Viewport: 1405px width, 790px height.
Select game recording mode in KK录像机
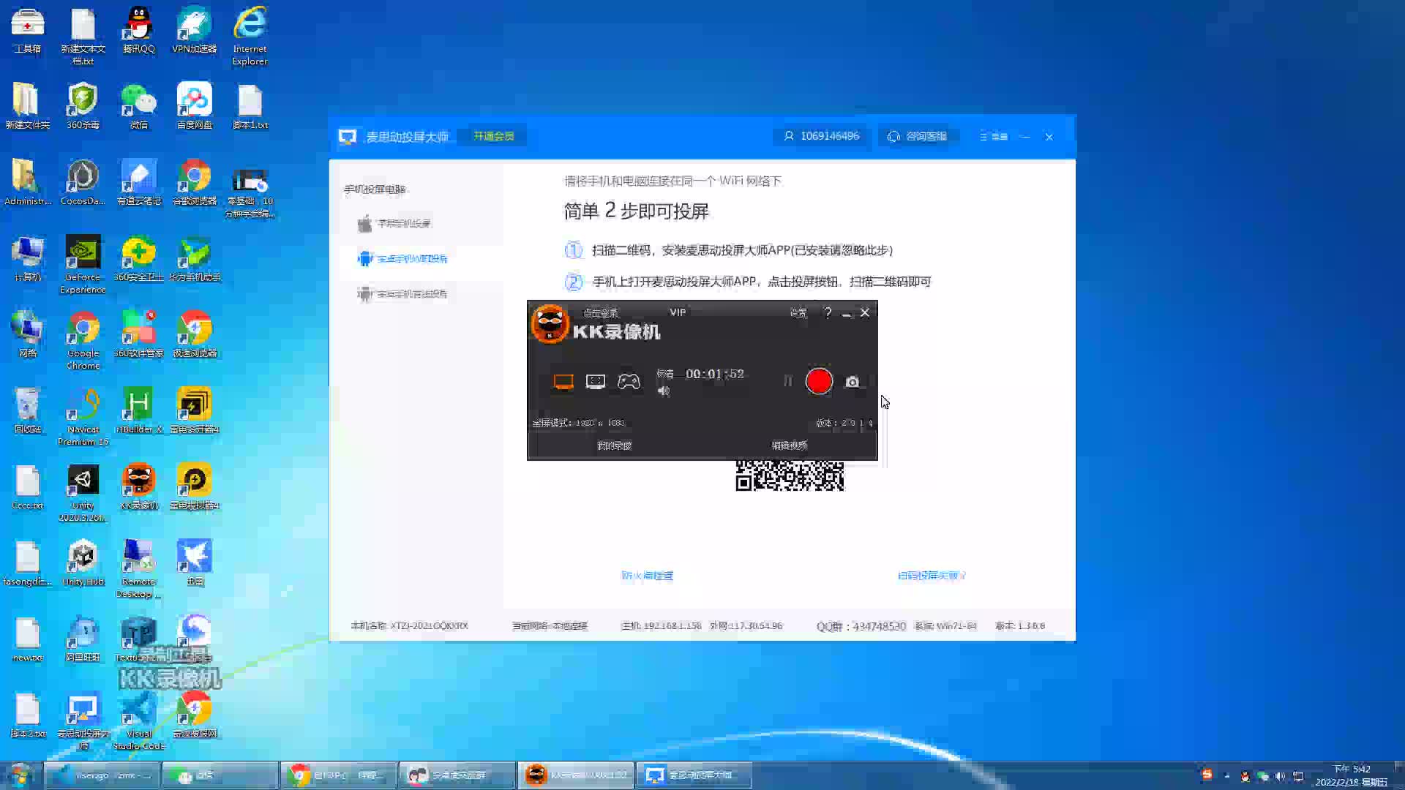pyautogui.click(x=629, y=382)
